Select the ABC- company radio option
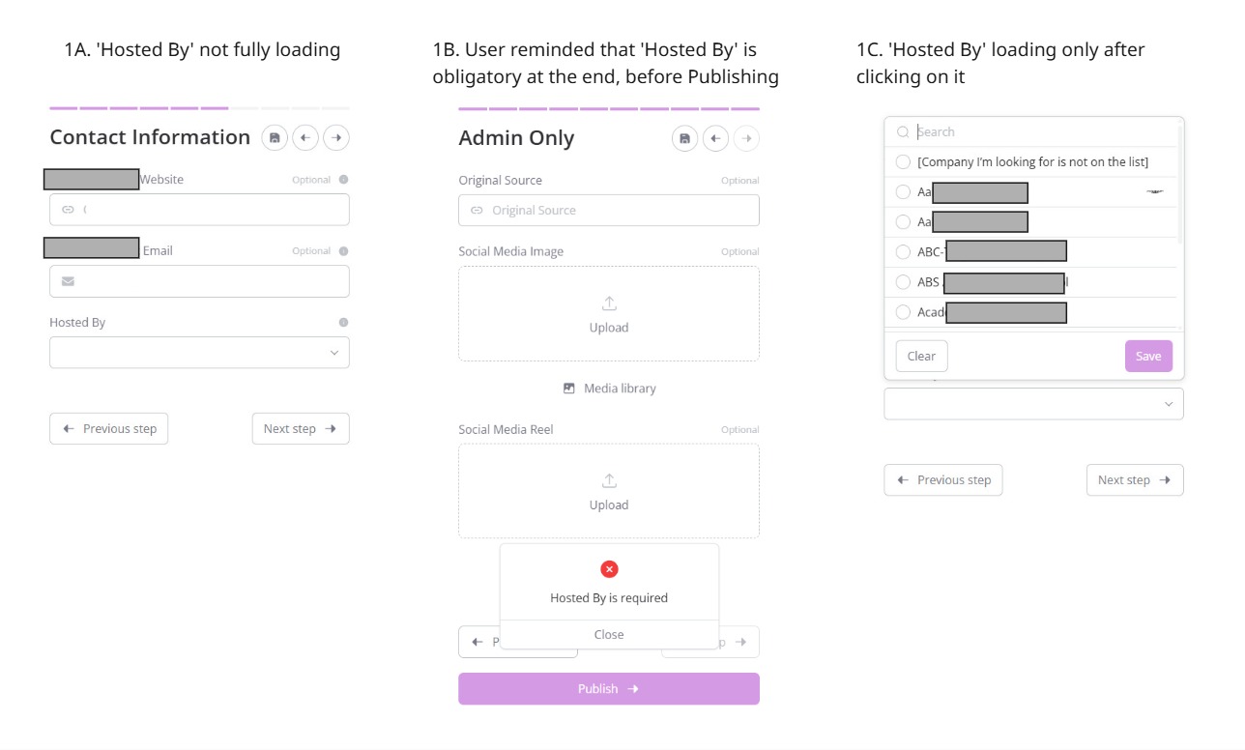 point(903,252)
